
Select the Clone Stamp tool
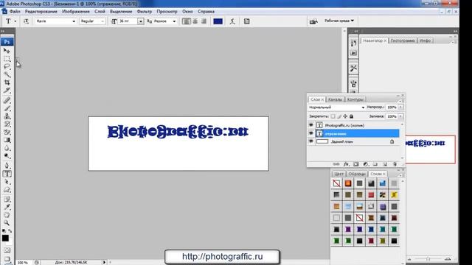7,116
